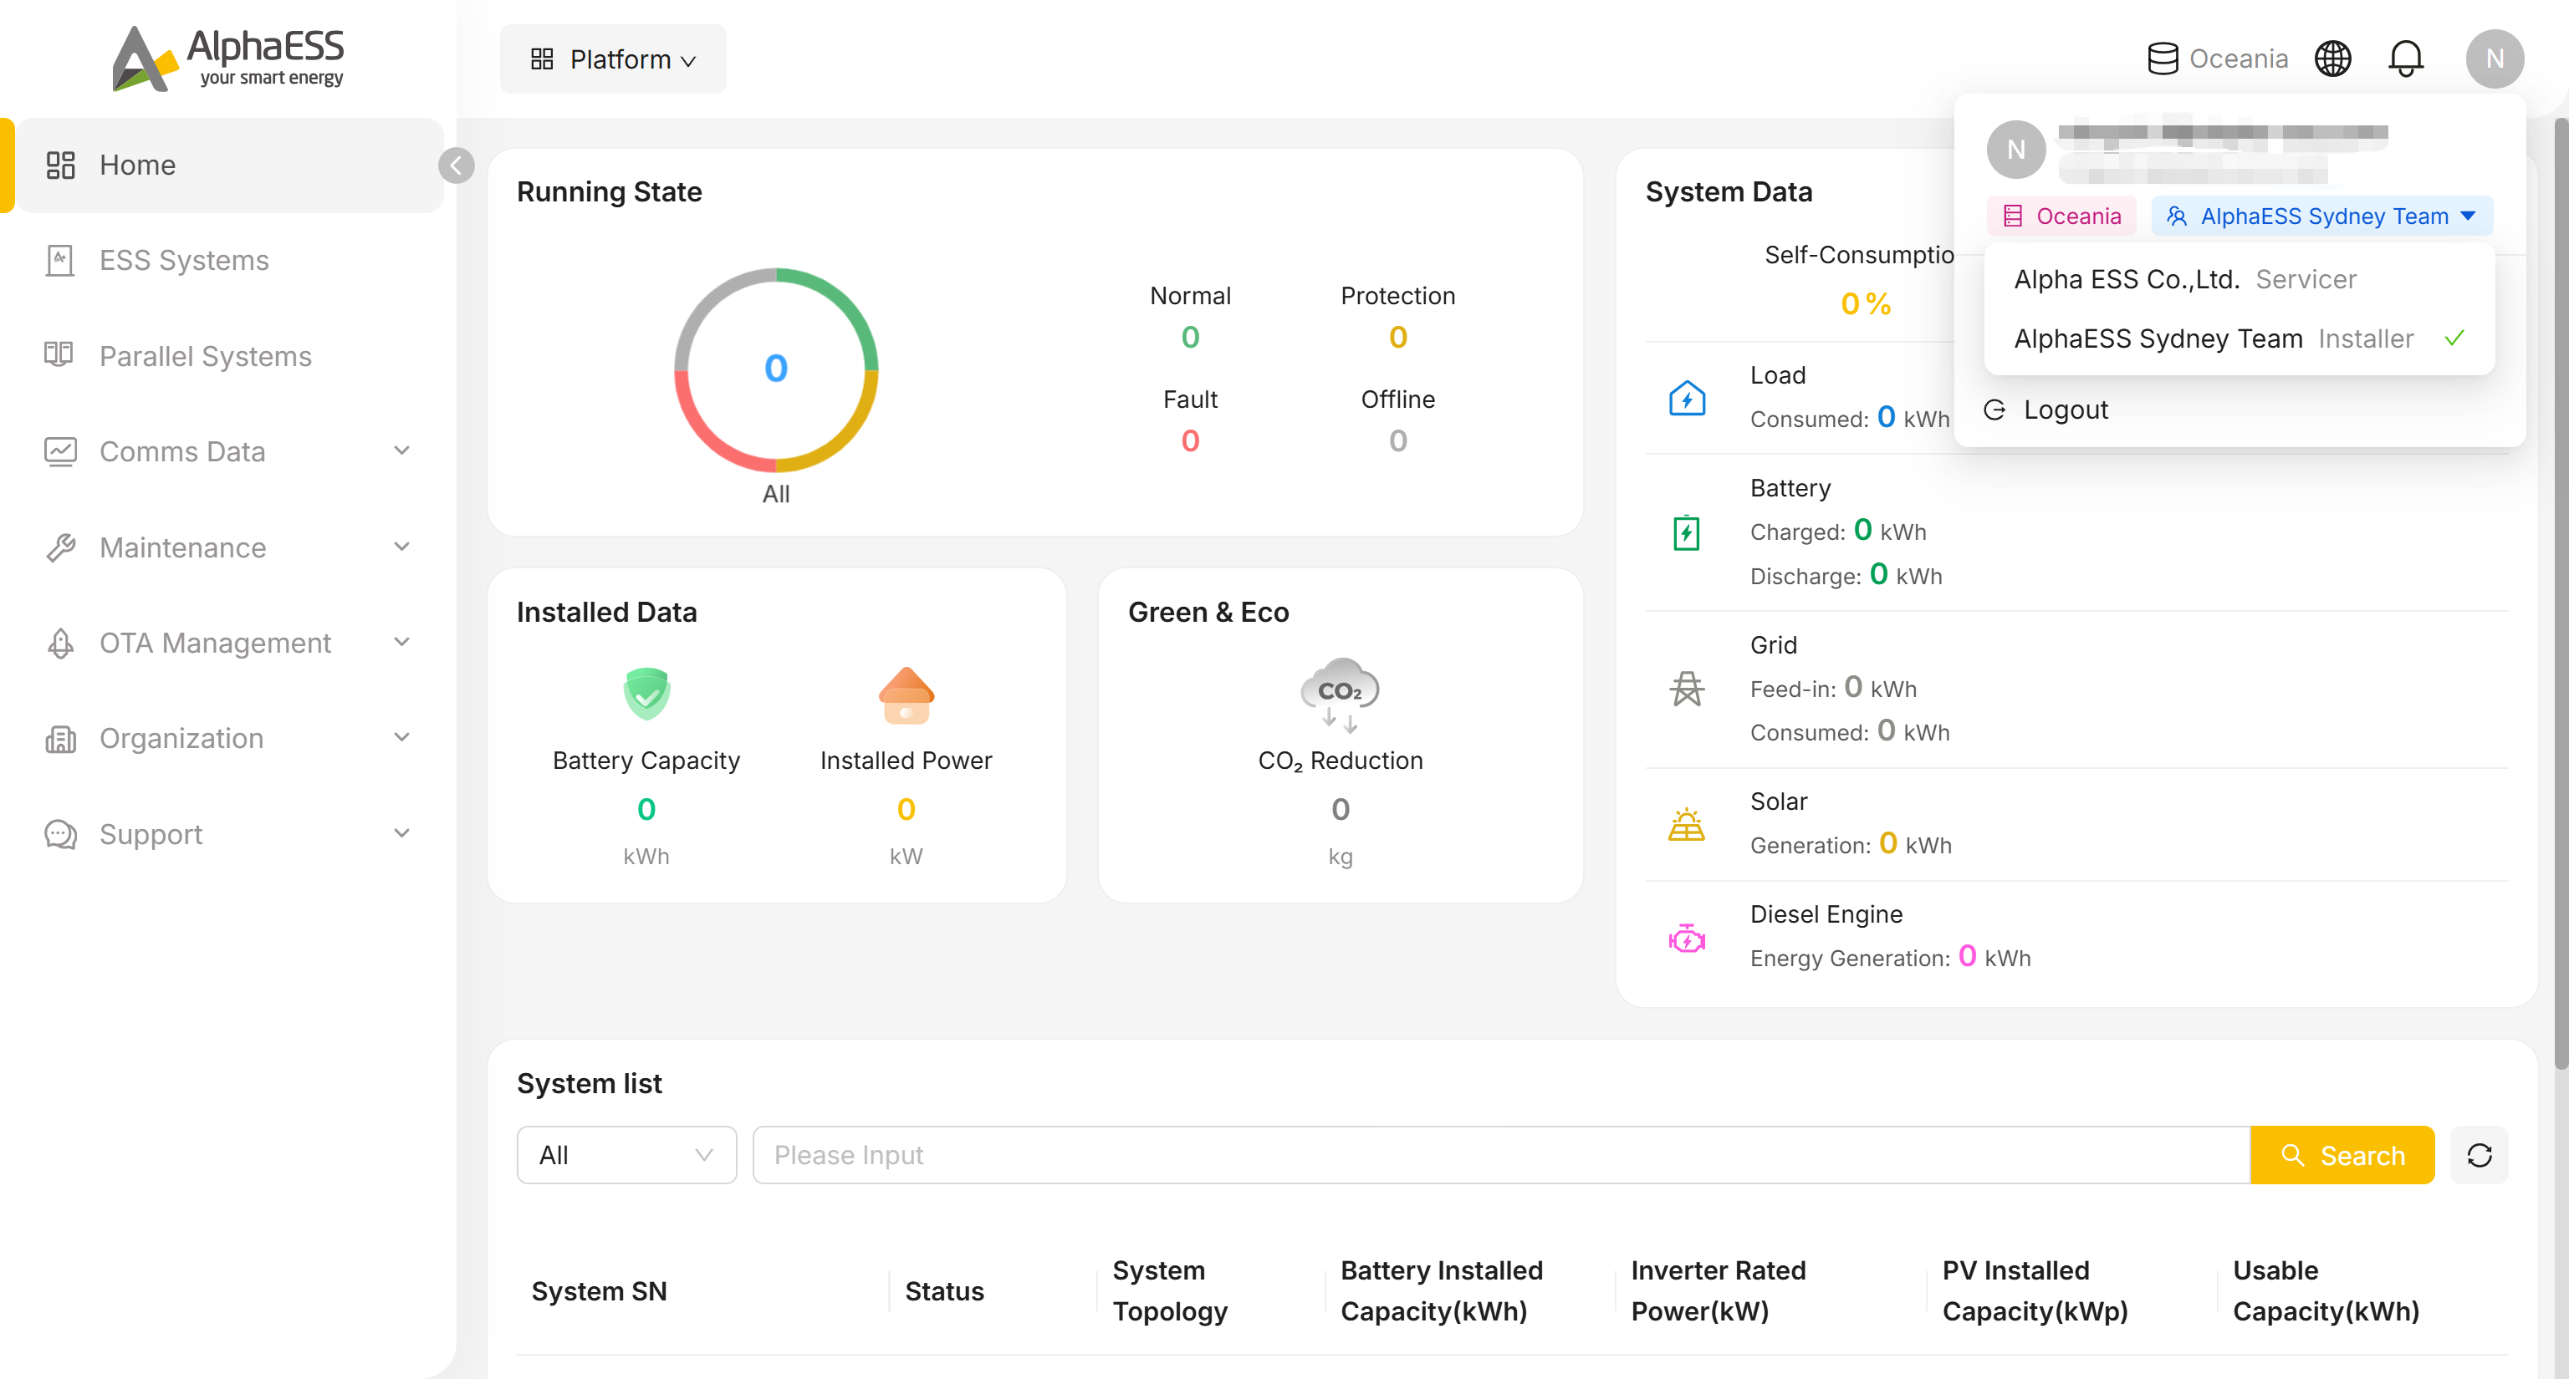Click the Please Input search field
2569x1379 pixels.
[x=1501, y=1155]
